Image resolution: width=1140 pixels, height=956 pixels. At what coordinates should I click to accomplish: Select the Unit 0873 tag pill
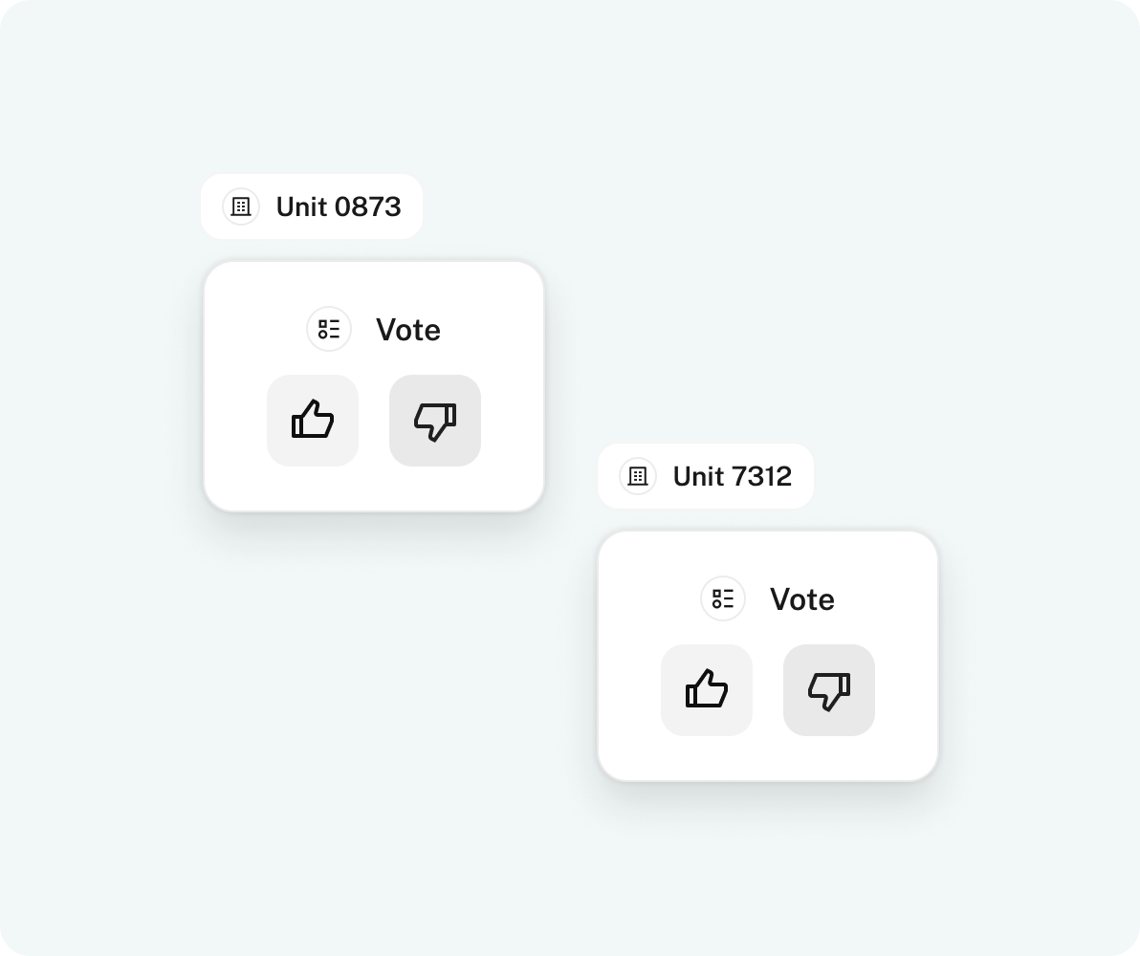312,206
